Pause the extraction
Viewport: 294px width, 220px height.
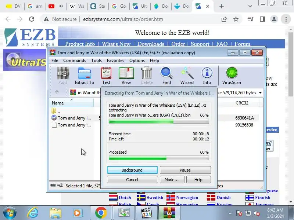point(185,170)
